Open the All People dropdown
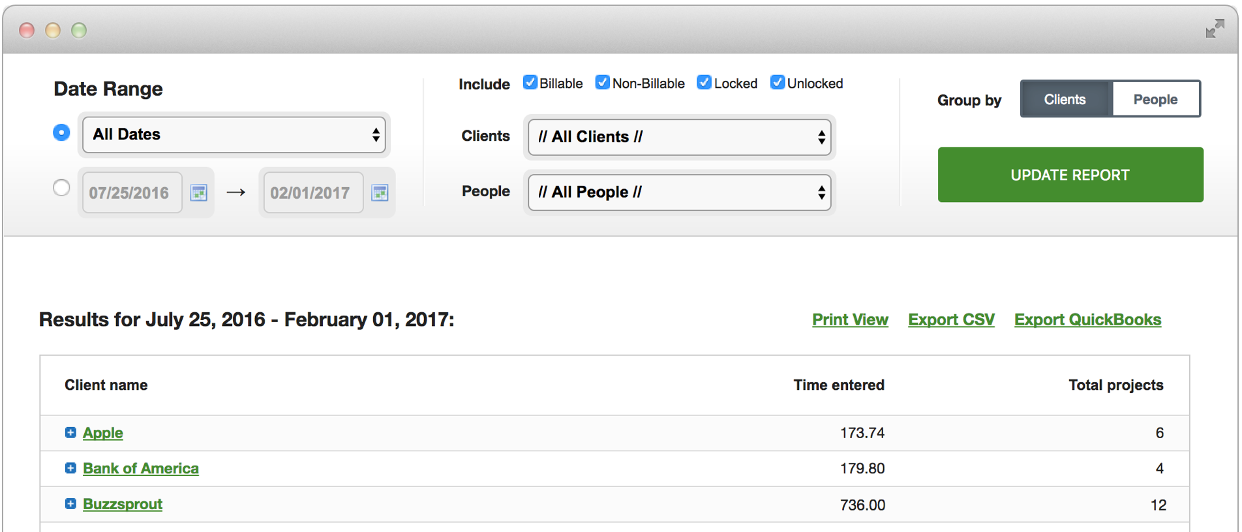1242x532 pixels. click(679, 192)
